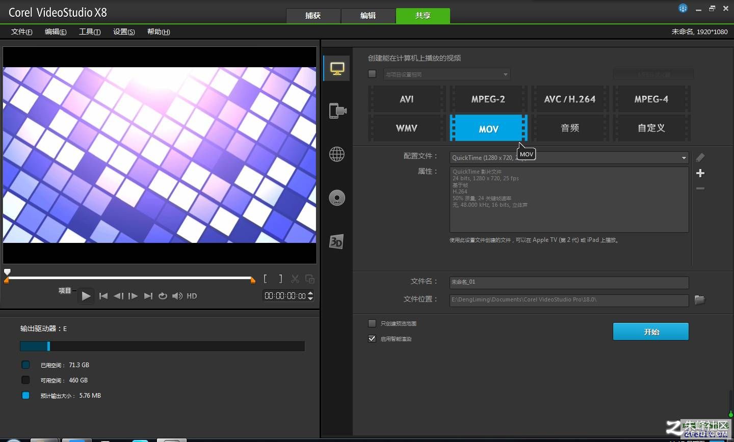Edit the profile with the pencil icon
Image resolution: width=734 pixels, height=442 pixels.
pos(700,157)
